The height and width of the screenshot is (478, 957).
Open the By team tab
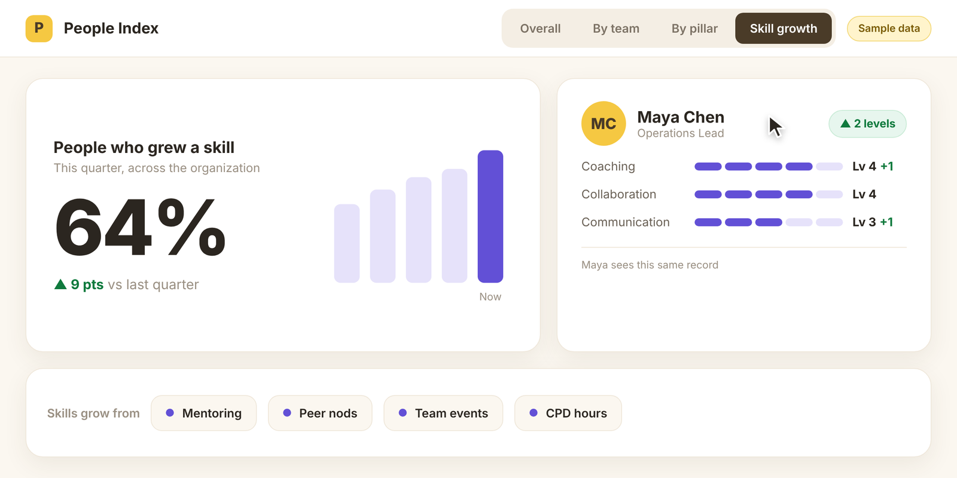[x=616, y=29]
